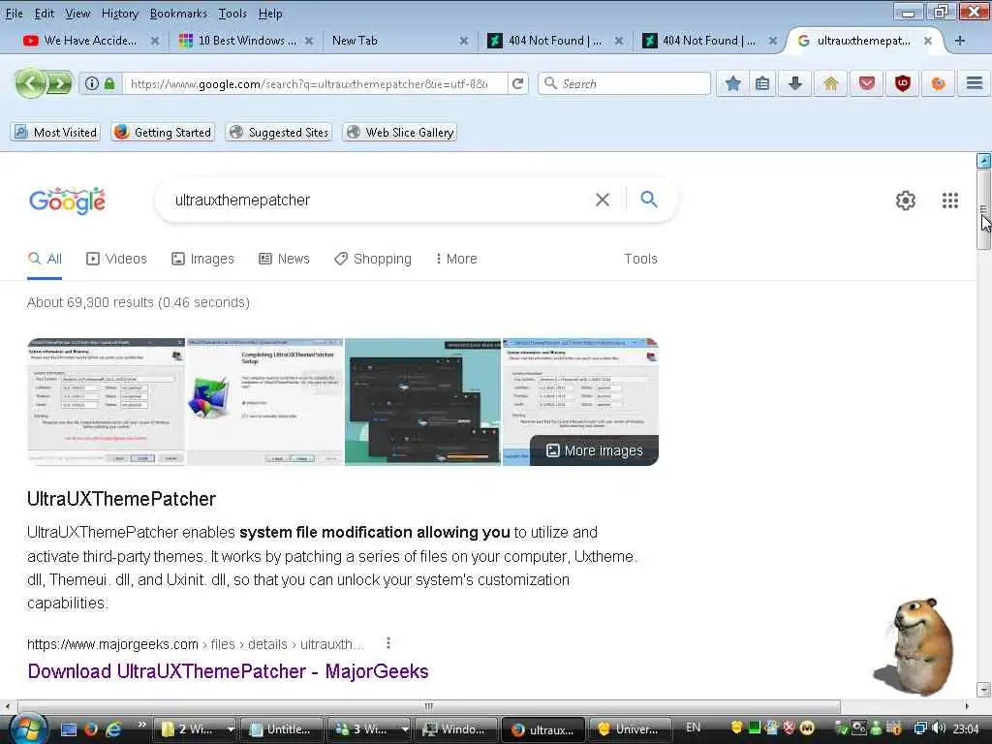The image size is (992, 744).
Task: Close the 'ultrauxthemepat...' tab
Action: click(x=927, y=41)
